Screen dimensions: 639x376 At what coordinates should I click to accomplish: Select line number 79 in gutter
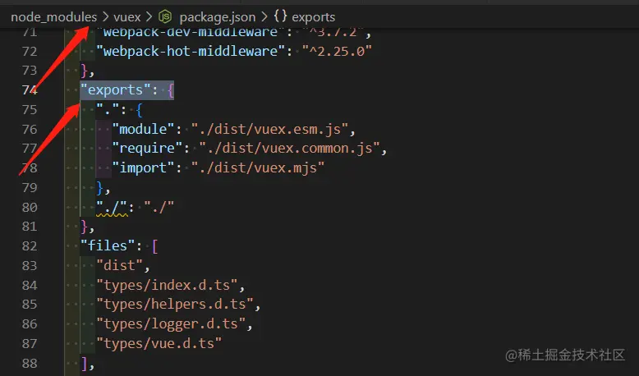tap(30, 188)
